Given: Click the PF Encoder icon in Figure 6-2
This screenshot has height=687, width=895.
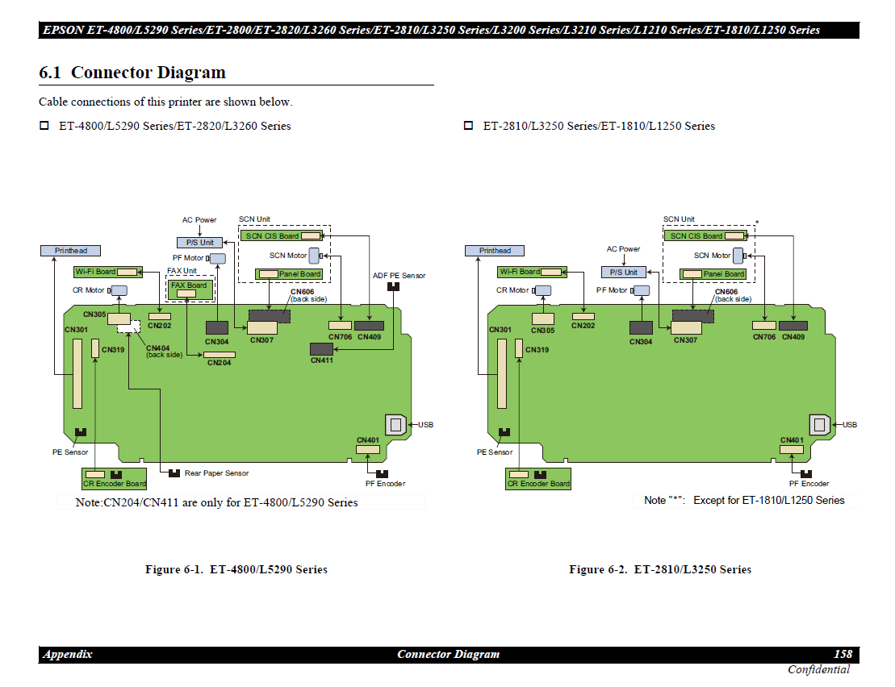Looking at the screenshot, I should pos(806,473).
